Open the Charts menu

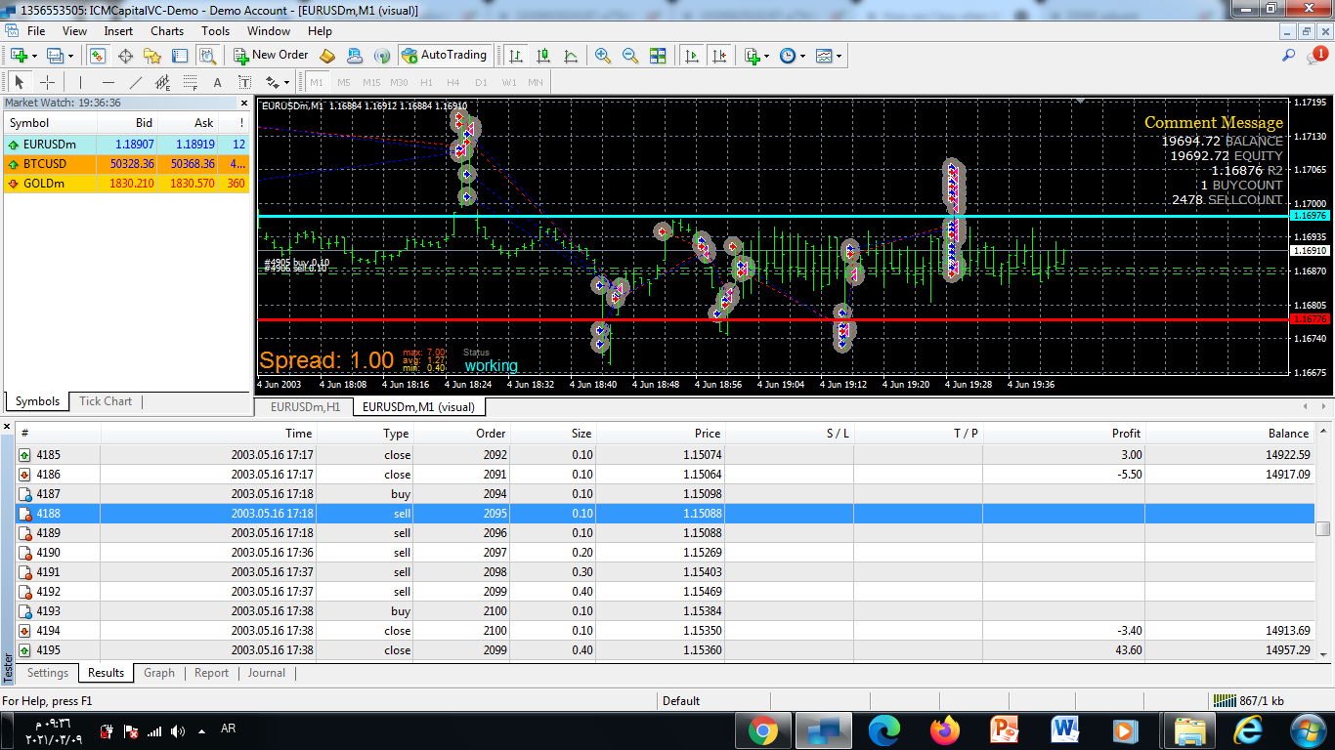[x=167, y=30]
